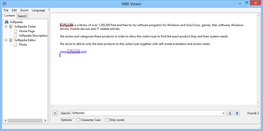Image resolution: width=263 pixels, height=131 pixels.
Task: Switch to the Content tab
Action: [9, 16]
